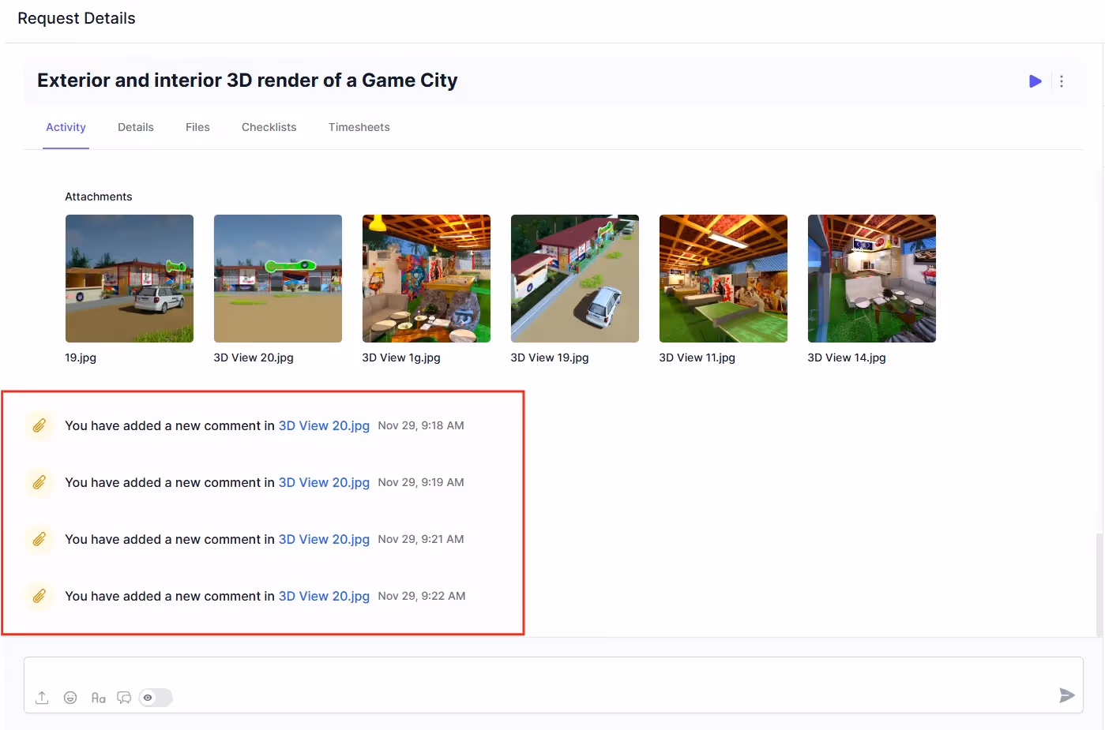Send the comment with the paper plane icon

(x=1066, y=695)
